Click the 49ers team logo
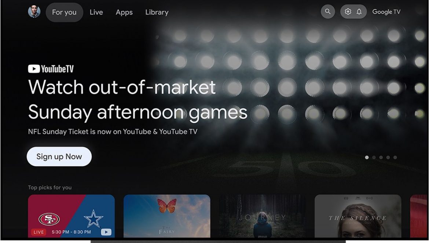 [x=49, y=219]
